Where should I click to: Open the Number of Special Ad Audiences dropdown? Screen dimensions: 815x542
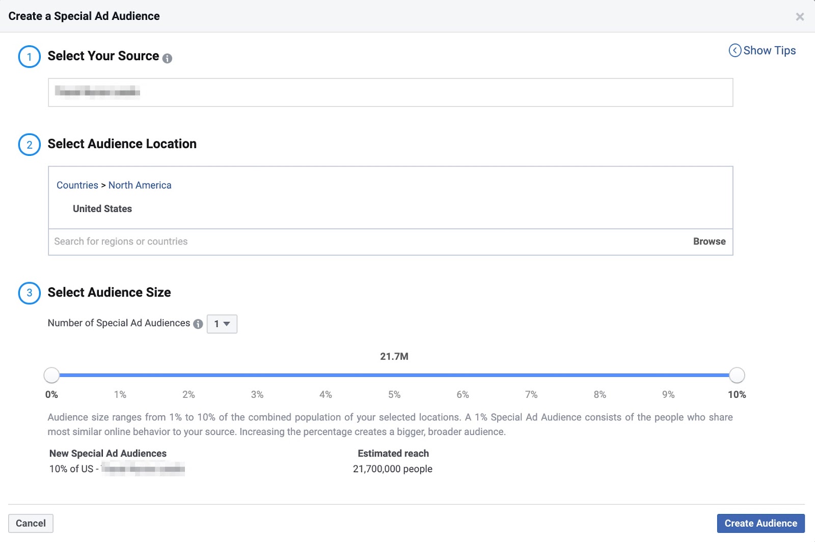222,324
